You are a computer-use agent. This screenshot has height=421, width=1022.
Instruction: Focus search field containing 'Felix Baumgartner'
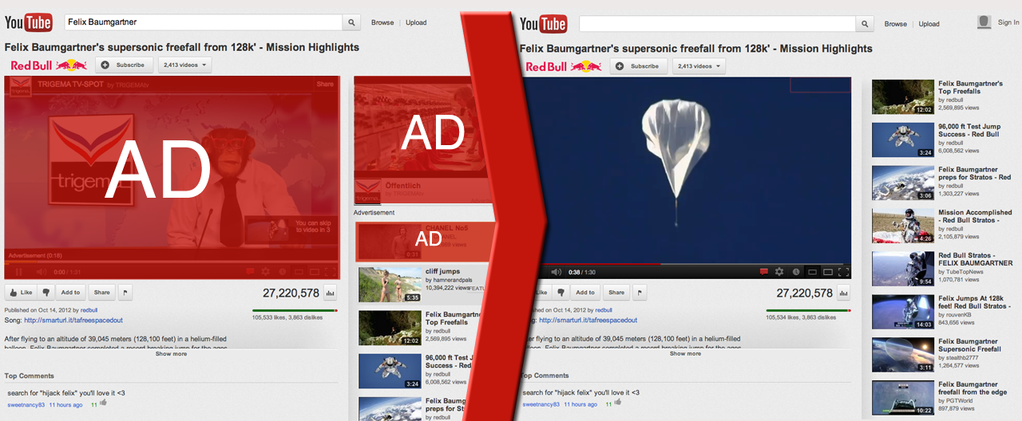(x=202, y=22)
